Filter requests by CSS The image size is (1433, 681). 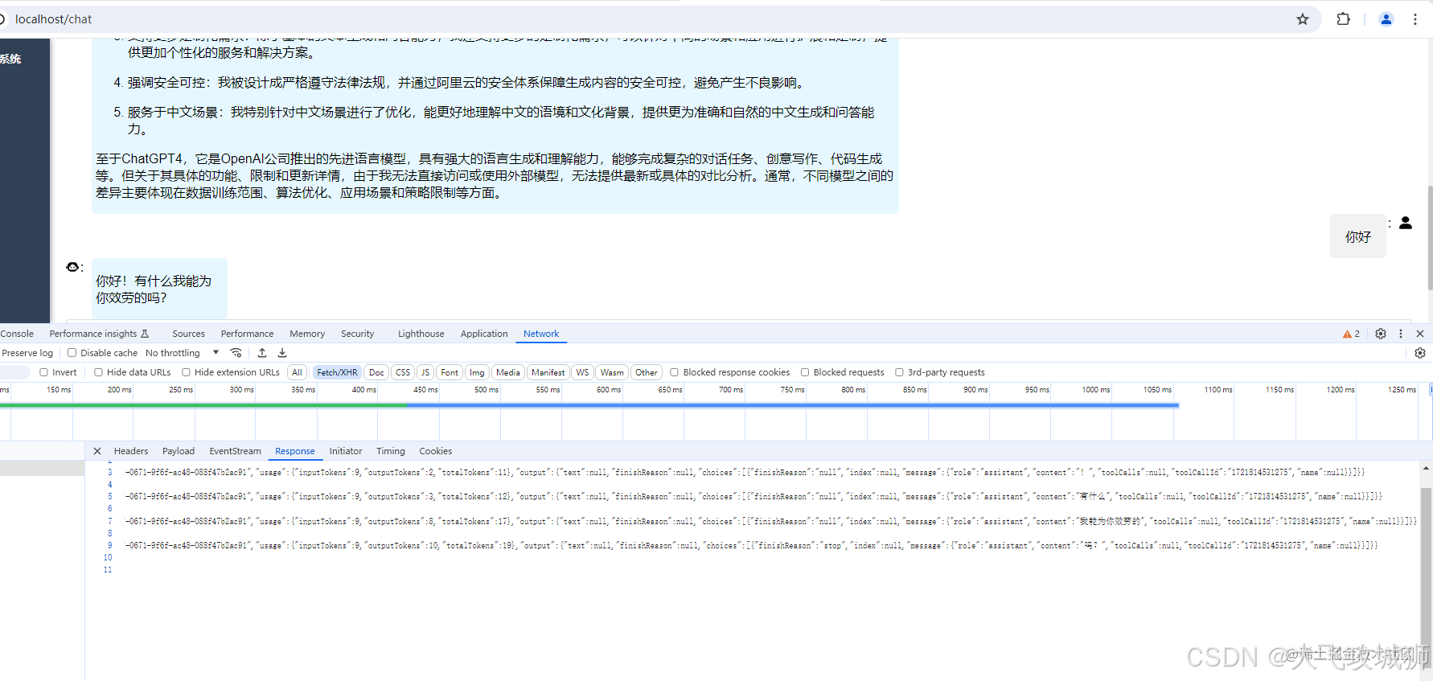403,372
